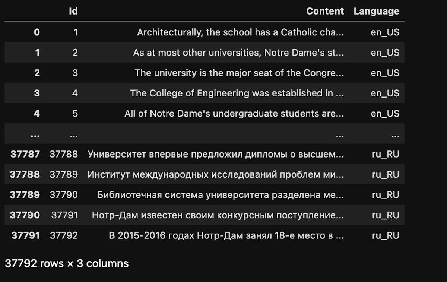
Task: Click the 'As at most other universities' cell
Action: point(238,53)
